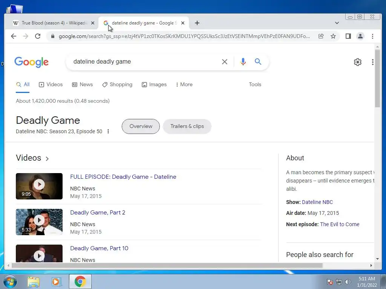The image size is (386, 289).
Task: Open the Chrome side panel icon
Action: tap(348, 37)
